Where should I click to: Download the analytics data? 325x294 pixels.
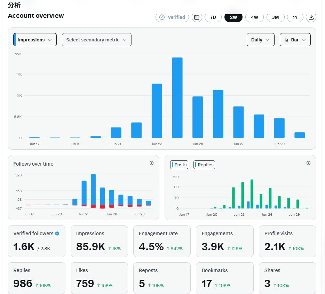click(x=311, y=17)
